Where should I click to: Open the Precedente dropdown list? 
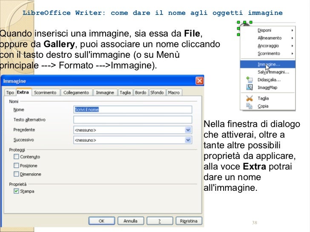[188, 130]
